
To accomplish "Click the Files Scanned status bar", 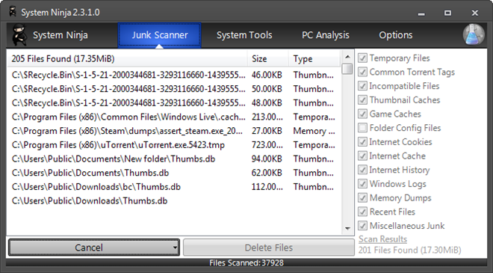I will 246,263.
